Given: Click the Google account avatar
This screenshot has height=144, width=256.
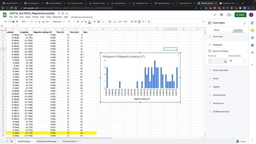Looking at the screenshot, I should pos(251,15).
